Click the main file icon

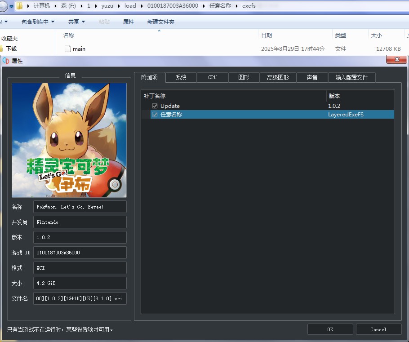pyautogui.click(x=67, y=49)
